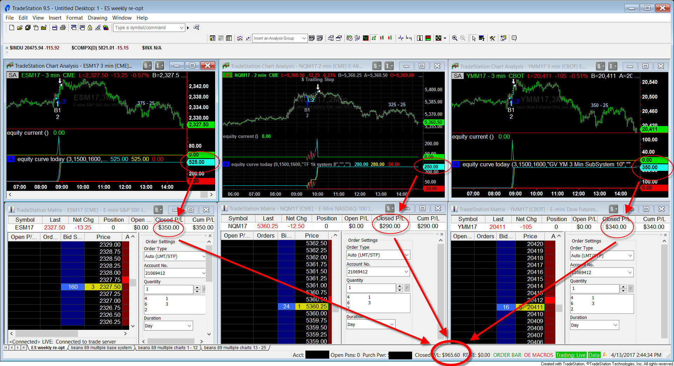
Task: Open the Drawing menu
Action: coord(97,18)
